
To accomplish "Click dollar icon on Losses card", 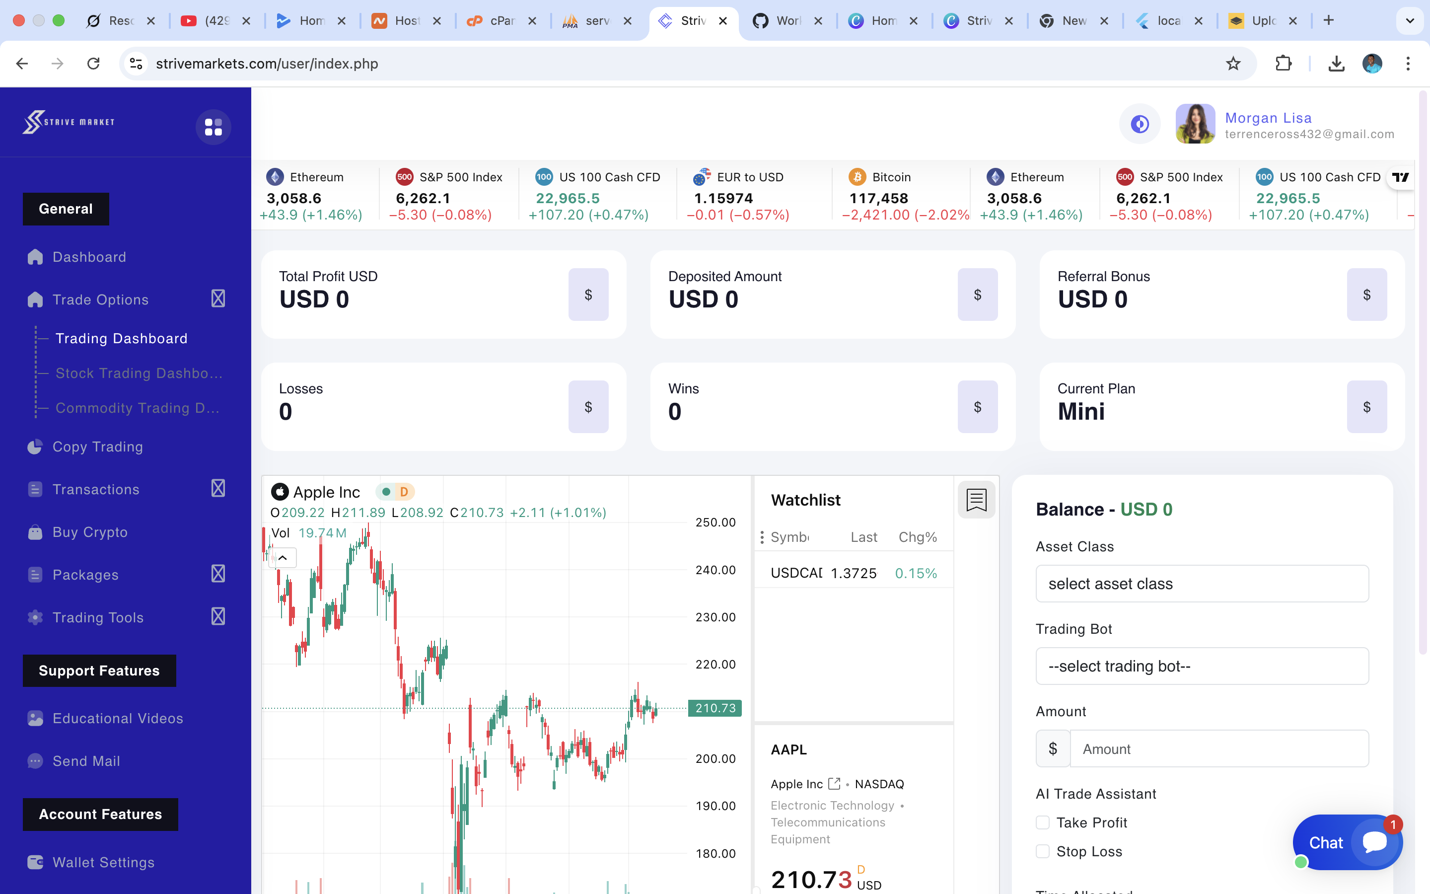I will click(588, 407).
